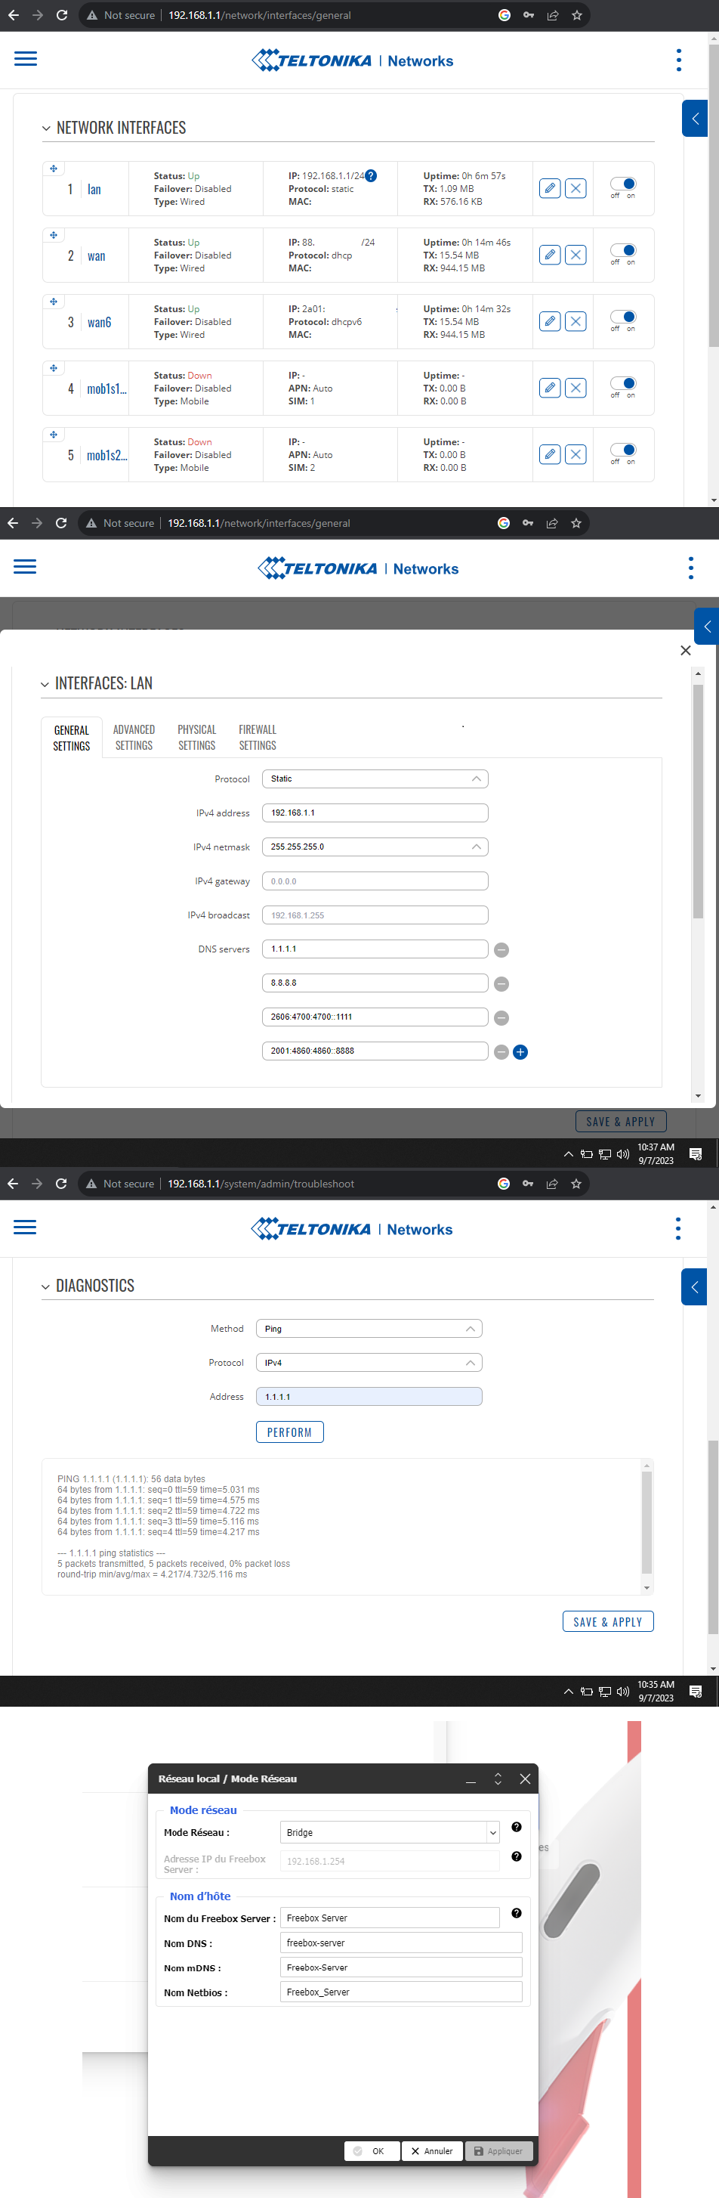The image size is (719, 2198).
Task: Remove the wan interface via its X icon
Action: [x=576, y=255]
